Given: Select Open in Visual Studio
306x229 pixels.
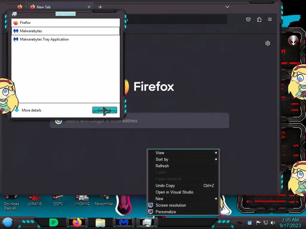Looking at the screenshot, I should 183,192.
